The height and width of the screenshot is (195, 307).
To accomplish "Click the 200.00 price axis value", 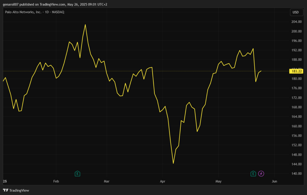I will tap(296, 31).
